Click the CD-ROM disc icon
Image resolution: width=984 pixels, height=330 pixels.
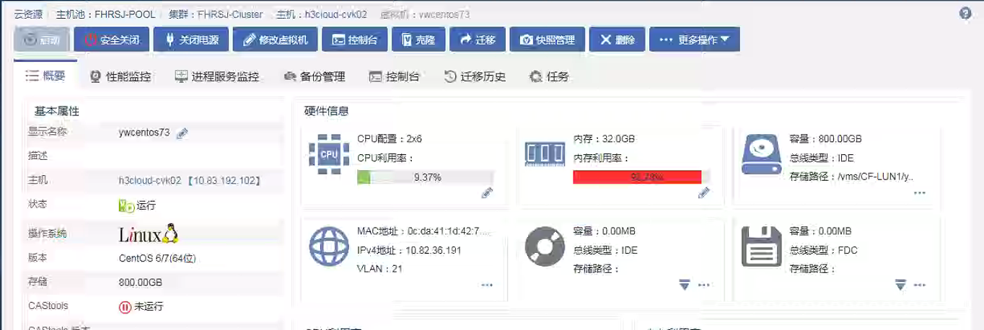(x=545, y=246)
